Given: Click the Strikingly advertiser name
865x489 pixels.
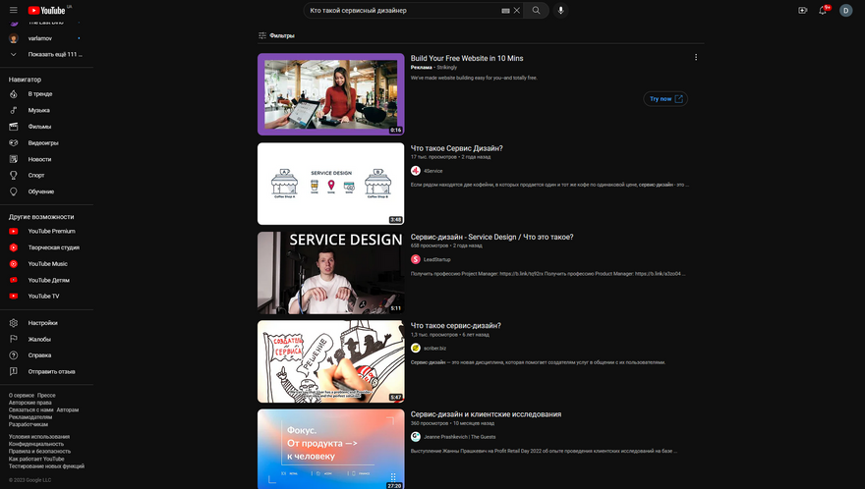Looking at the screenshot, I should [x=447, y=67].
